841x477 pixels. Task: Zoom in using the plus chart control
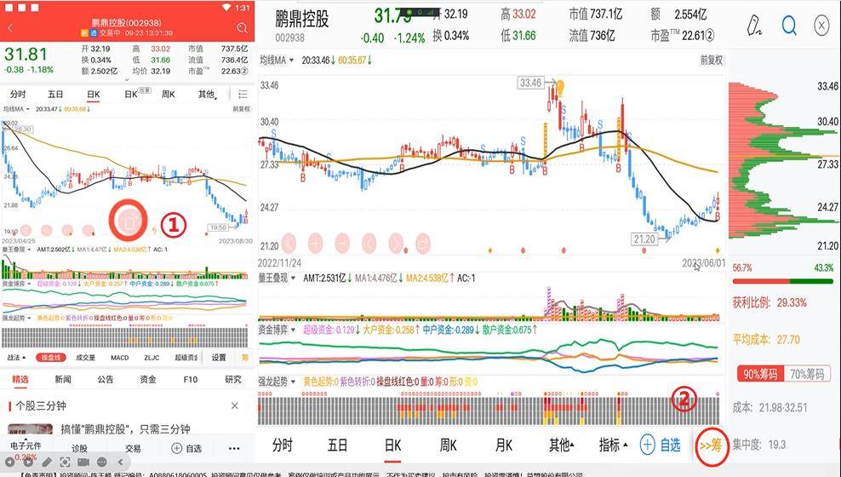click(315, 243)
